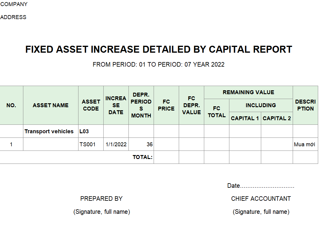Click the ADDRESS label
Screen dimensions: 323x225
pos(13,17)
